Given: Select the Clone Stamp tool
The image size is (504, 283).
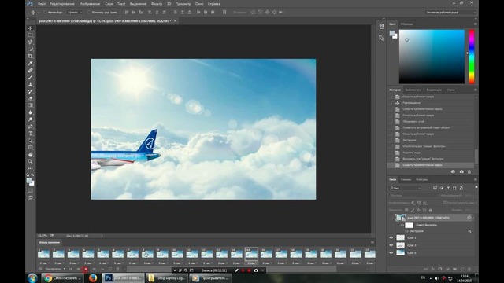Looking at the screenshot, I should 30,84.
